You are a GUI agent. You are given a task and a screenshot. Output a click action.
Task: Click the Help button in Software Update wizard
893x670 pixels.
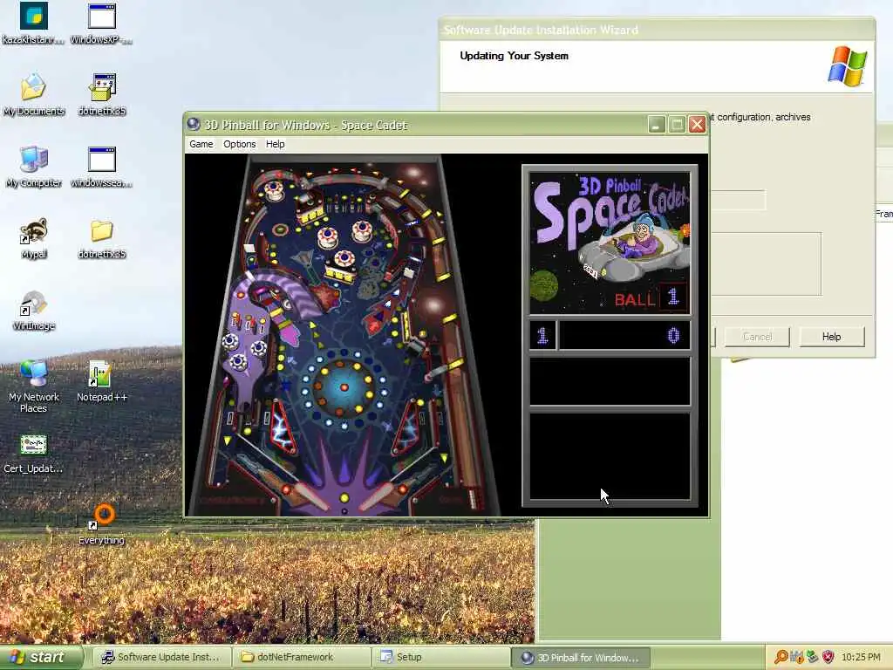[831, 337]
